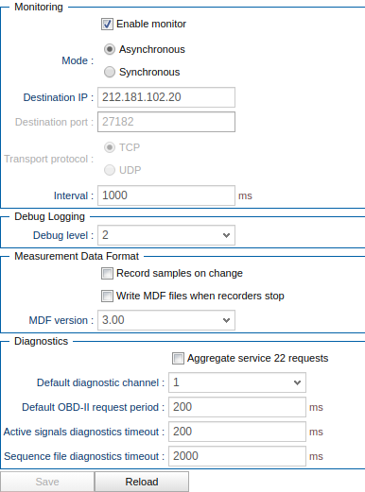The width and height of the screenshot is (365, 492).
Task: Click Default OBD-II request period field
Action: pyautogui.click(x=237, y=407)
